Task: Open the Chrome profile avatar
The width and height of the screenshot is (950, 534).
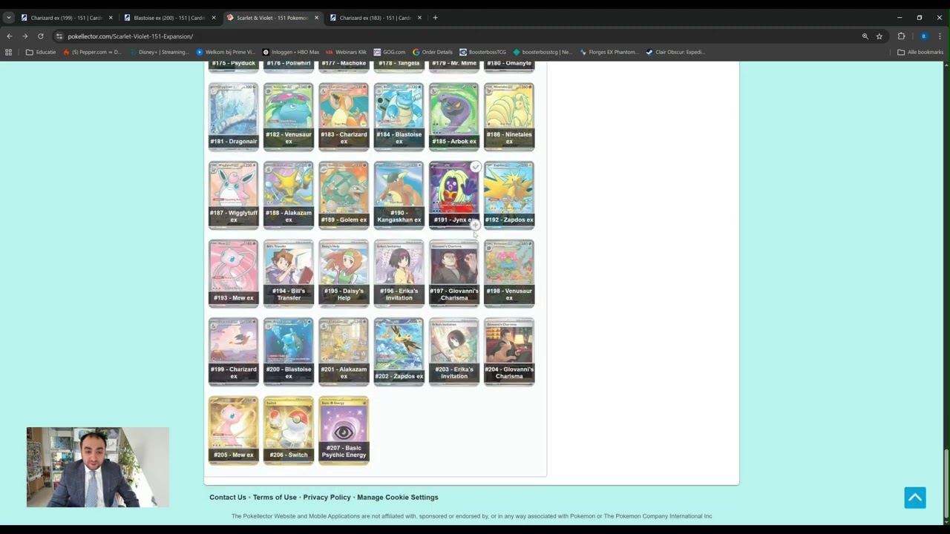Action: click(x=923, y=36)
